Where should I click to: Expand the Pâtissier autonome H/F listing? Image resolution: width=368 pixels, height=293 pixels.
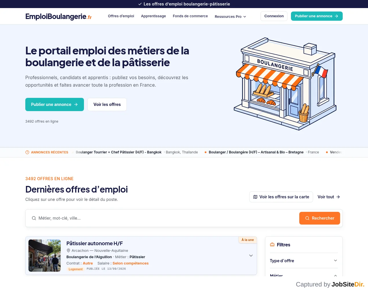pos(251,256)
